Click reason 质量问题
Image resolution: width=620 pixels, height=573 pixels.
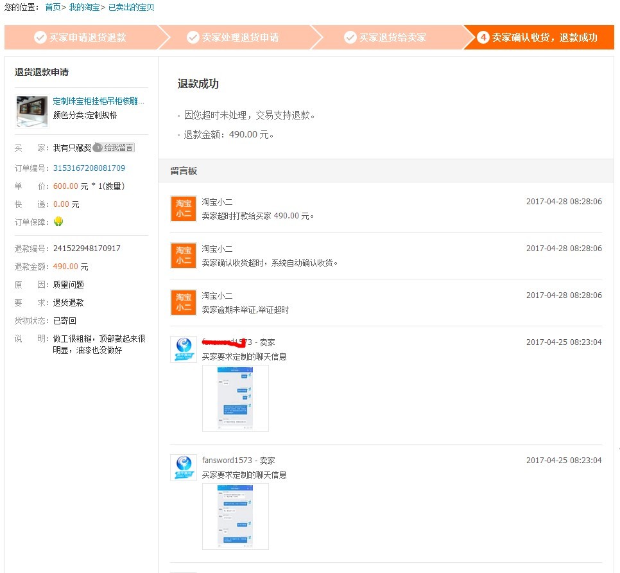[69, 285]
